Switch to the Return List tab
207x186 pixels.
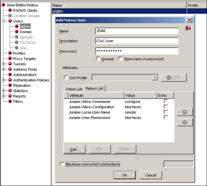tap(94, 89)
